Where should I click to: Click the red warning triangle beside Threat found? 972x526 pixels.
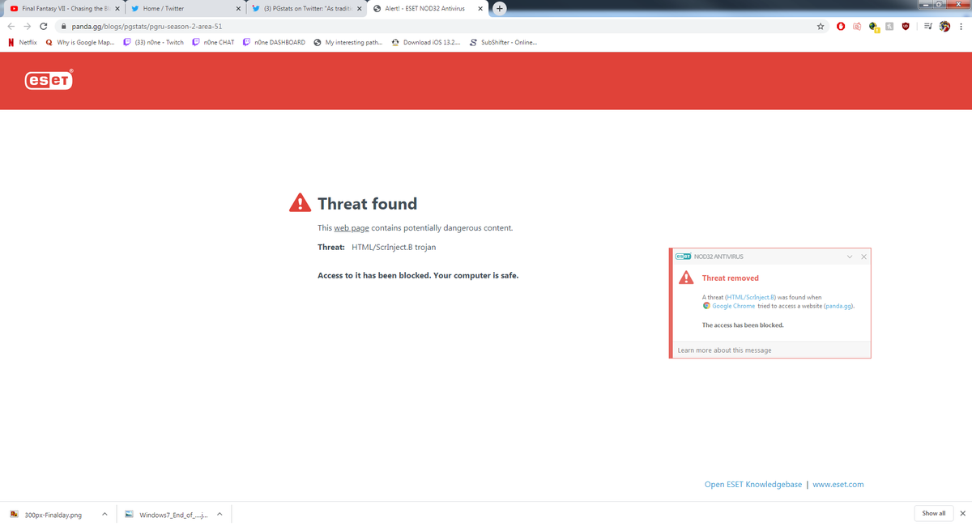click(x=300, y=202)
